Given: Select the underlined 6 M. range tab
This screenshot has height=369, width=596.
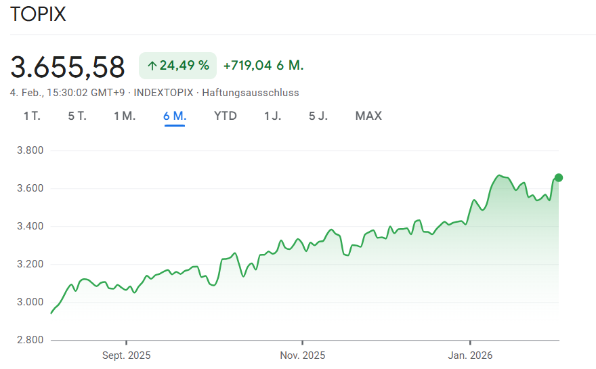Looking at the screenshot, I should click(x=175, y=116).
